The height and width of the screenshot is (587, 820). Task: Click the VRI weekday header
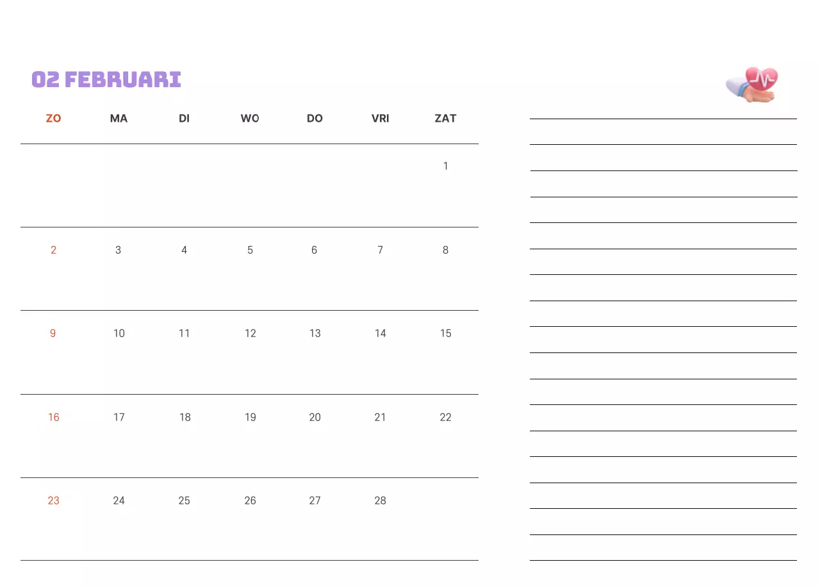click(381, 119)
